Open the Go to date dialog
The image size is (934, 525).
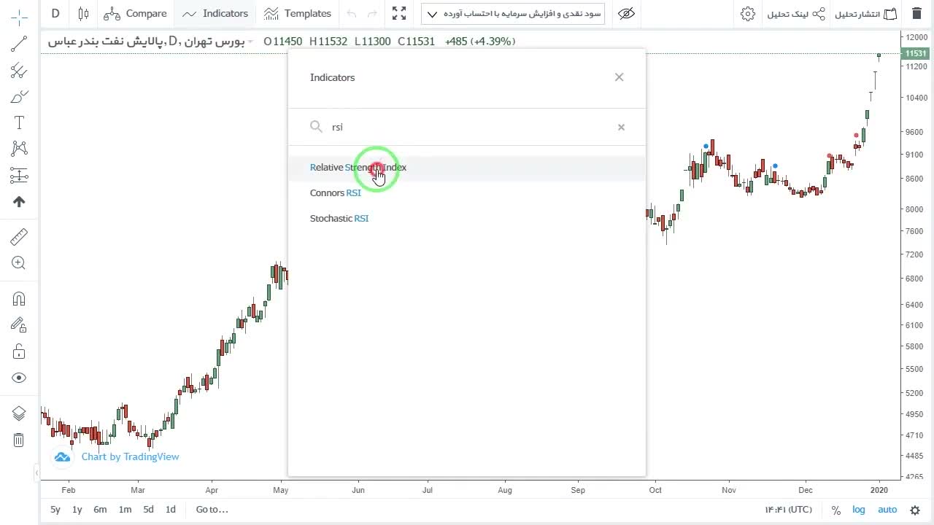[212, 510]
